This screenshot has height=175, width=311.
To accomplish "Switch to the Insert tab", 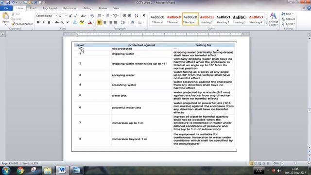I will (x=33, y=8).
